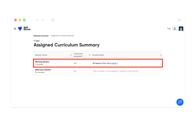Click the Assigned Curriculum Summary breadcrumb
196x122 pixels.
click(63, 36)
